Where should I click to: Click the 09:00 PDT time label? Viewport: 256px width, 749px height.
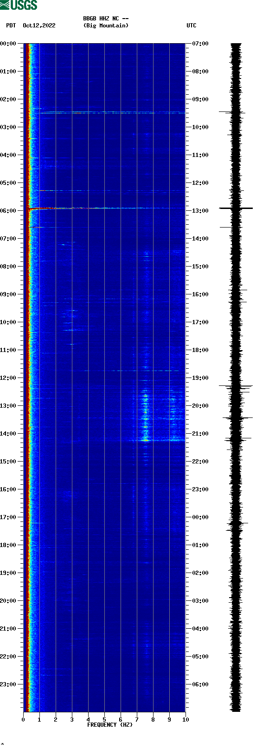pyautogui.click(x=8, y=294)
